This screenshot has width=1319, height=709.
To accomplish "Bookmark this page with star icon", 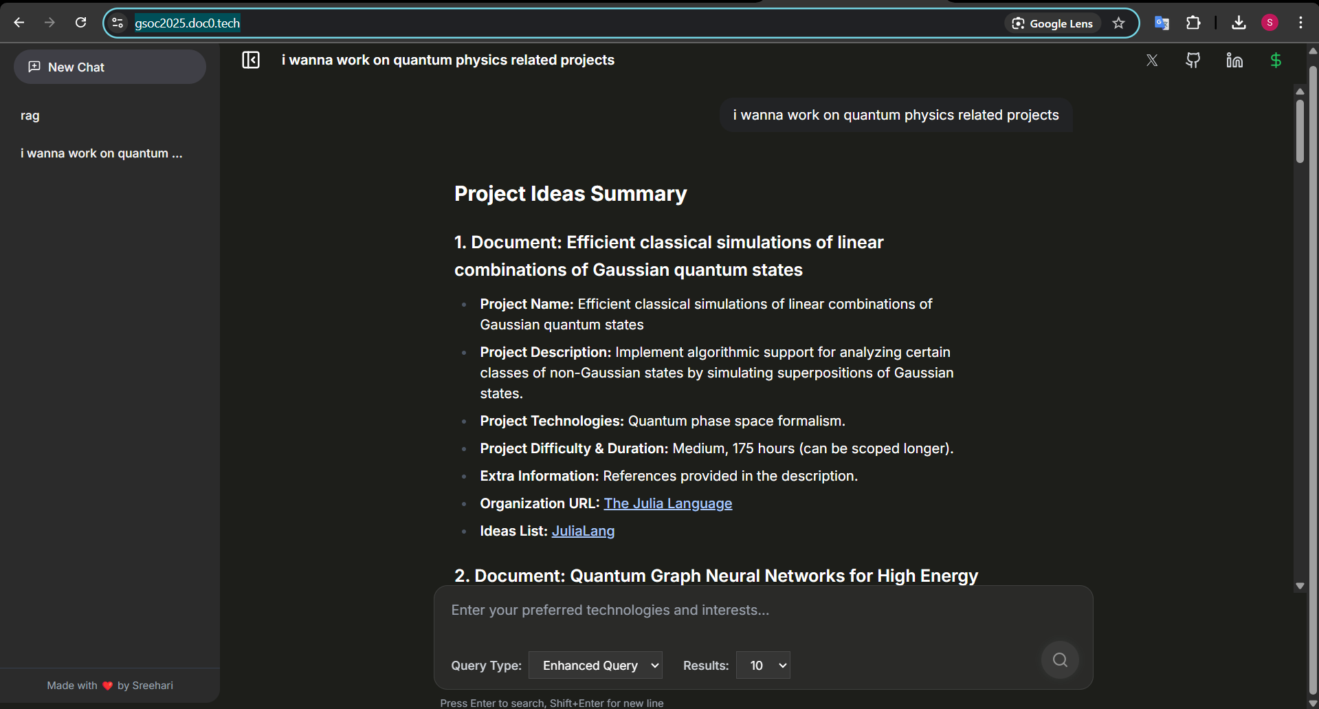I will (1118, 23).
